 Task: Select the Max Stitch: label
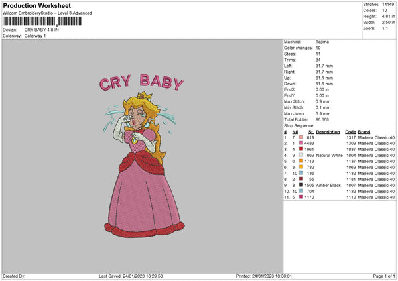click(x=295, y=101)
